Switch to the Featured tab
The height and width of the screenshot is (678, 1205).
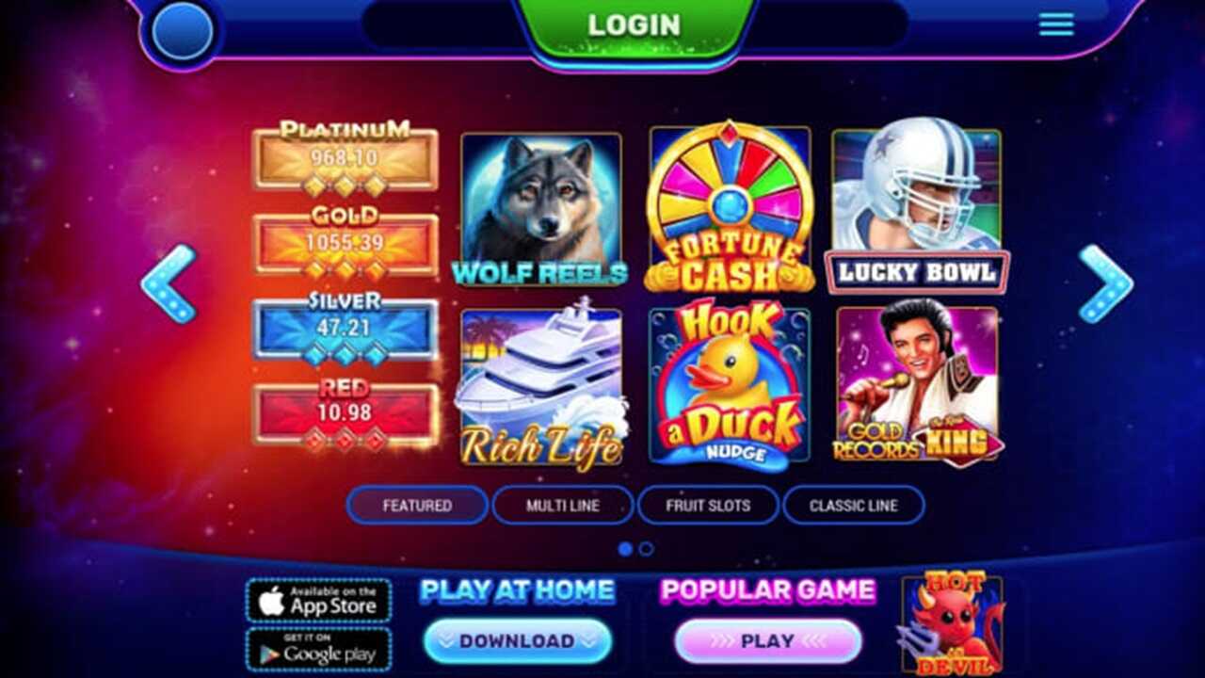417,506
